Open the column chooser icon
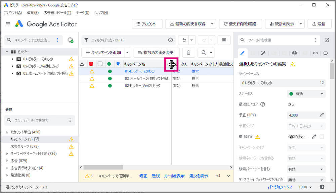 pyautogui.click(x=224, y=40)
